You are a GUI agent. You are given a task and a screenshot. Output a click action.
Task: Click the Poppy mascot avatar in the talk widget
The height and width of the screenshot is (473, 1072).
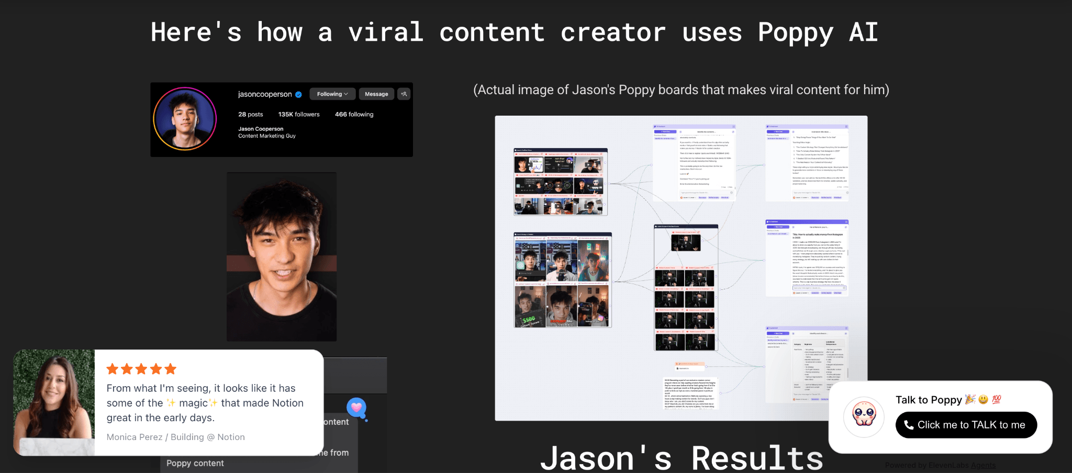coord(864,417)
